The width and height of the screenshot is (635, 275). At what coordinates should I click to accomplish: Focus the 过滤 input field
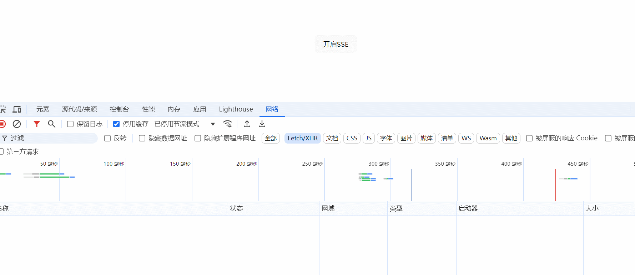tap(49, 138)
